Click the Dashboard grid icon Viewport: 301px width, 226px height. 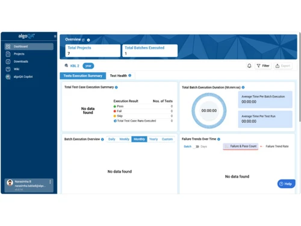coord(8,46)
